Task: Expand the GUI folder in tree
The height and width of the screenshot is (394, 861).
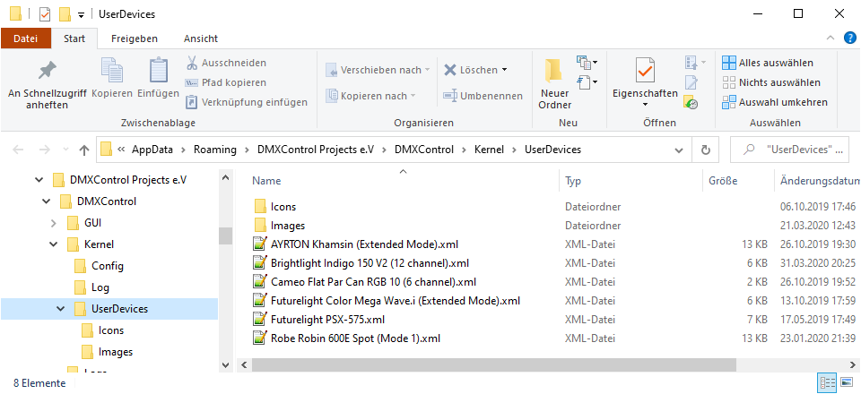Action: (x=55, y=222)
